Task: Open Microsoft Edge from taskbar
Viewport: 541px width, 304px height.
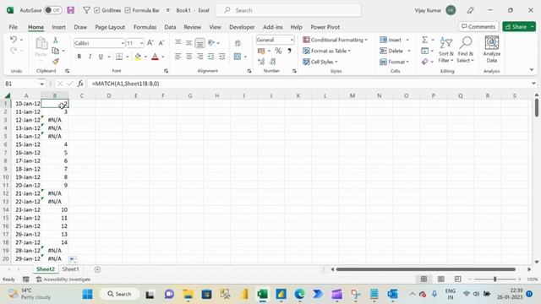Action: [x=299, y=294]
